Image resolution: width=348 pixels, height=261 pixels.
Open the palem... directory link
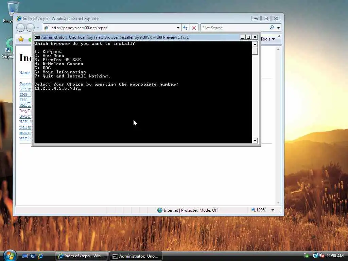[x=25, y=127]
